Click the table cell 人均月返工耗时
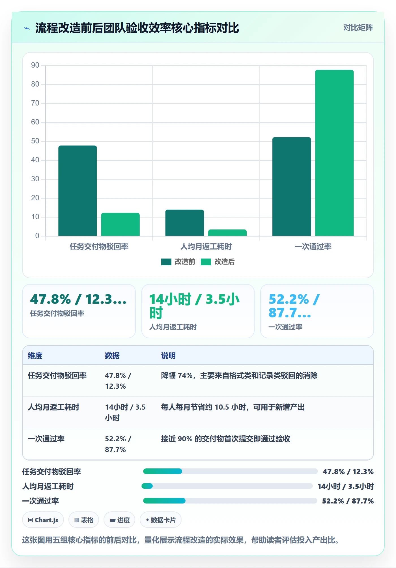The width and height of the screenshot is (396, 568). 53,407
